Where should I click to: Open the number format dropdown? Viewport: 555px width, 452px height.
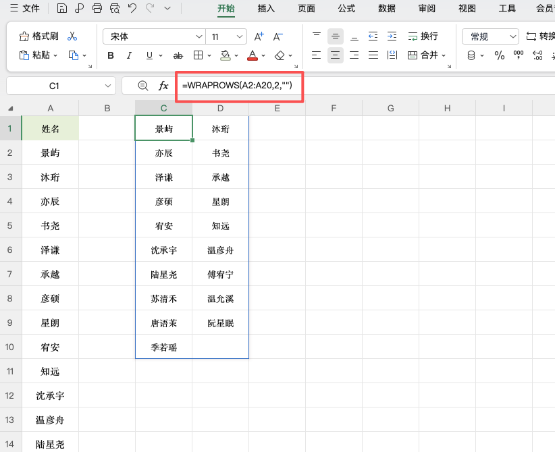click(x=512, y=36)
